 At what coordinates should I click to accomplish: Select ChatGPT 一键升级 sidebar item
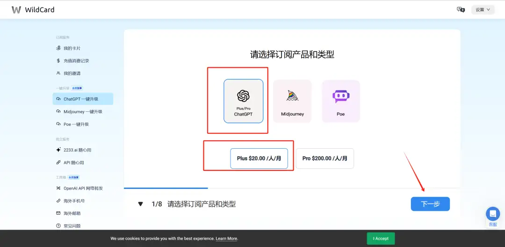pyautogui.click(x=83, y=99)
